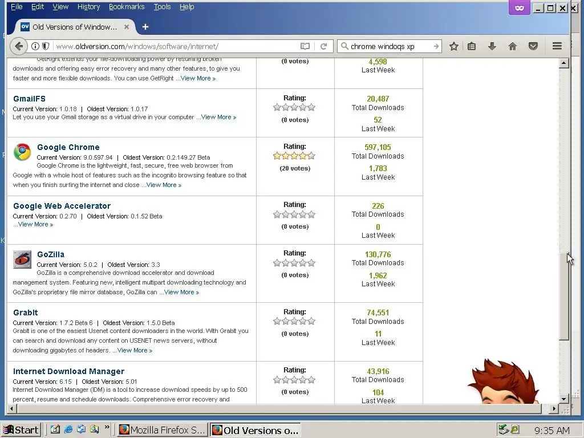Click the network system tray icon
584x438 pixels.
pyautogui.click(x=504, y=430)
